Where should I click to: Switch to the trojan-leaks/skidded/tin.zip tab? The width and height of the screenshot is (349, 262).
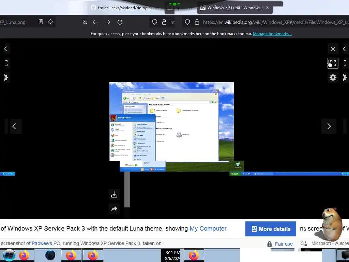click(x=121, y=8)
